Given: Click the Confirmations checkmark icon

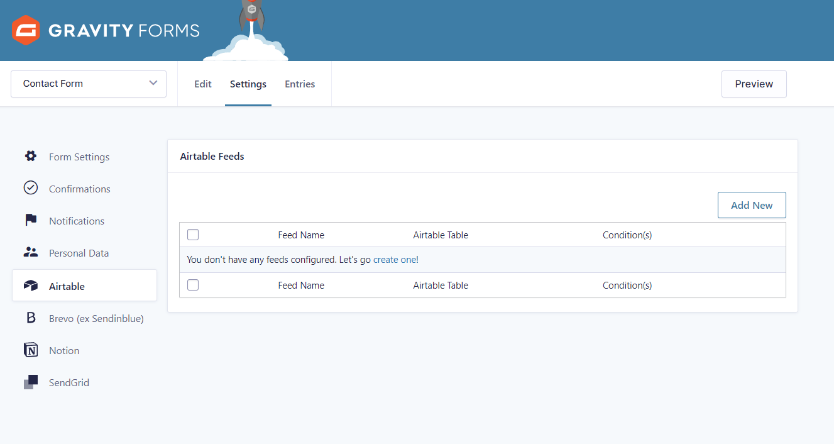Looking at the screenshot, I should [30, 188].
